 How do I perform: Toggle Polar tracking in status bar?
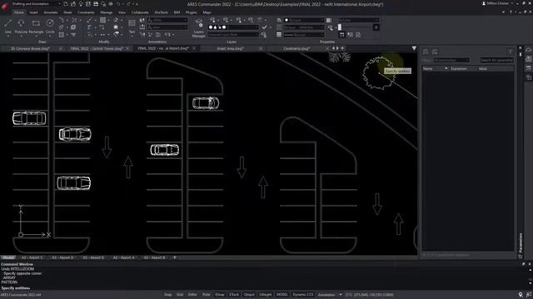coord(206,295)
